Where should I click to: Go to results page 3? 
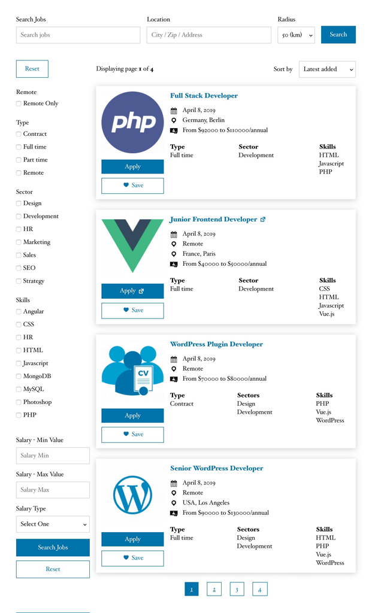[x=237, y=589]
